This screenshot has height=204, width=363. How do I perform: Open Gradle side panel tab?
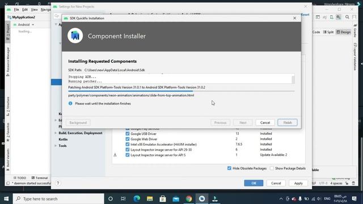(x=355, y=31)
